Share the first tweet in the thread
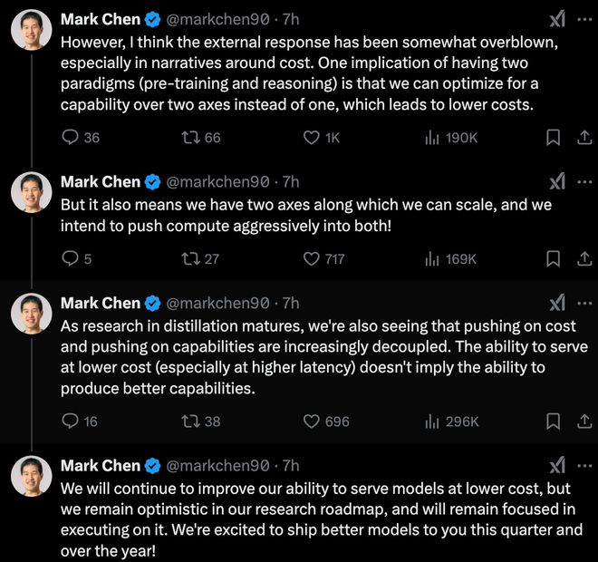The height and width of the screenshot is (562, 598). pos(584,138)
